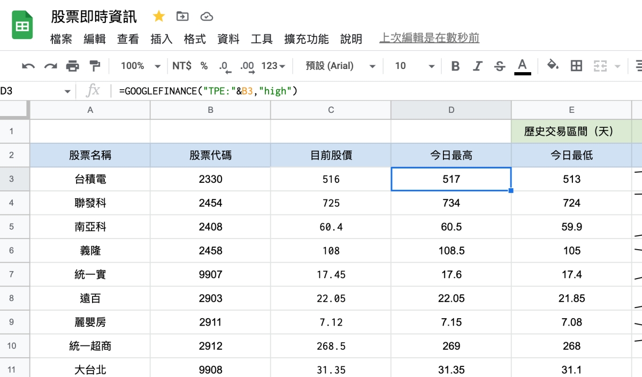The image size is (642, 377).
Task: Star the spreadsheet document
Action: tap(159, 17)
